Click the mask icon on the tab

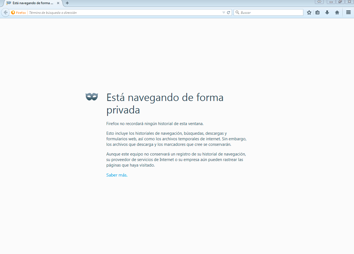[x=9, y=3]
